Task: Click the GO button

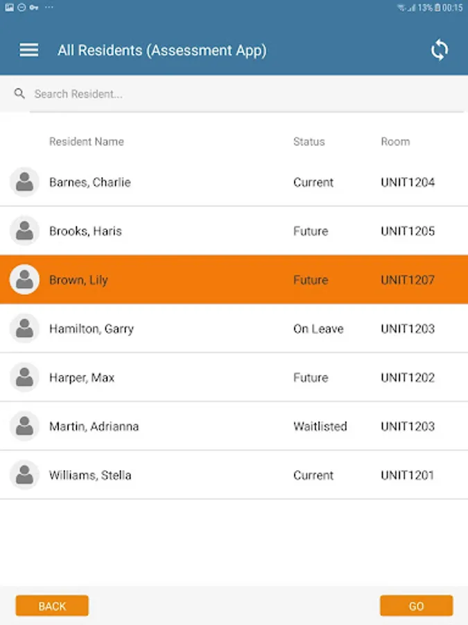Action: click(x=416, y=606)
